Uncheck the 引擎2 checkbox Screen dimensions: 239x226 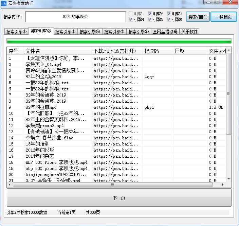coord(150,14)
